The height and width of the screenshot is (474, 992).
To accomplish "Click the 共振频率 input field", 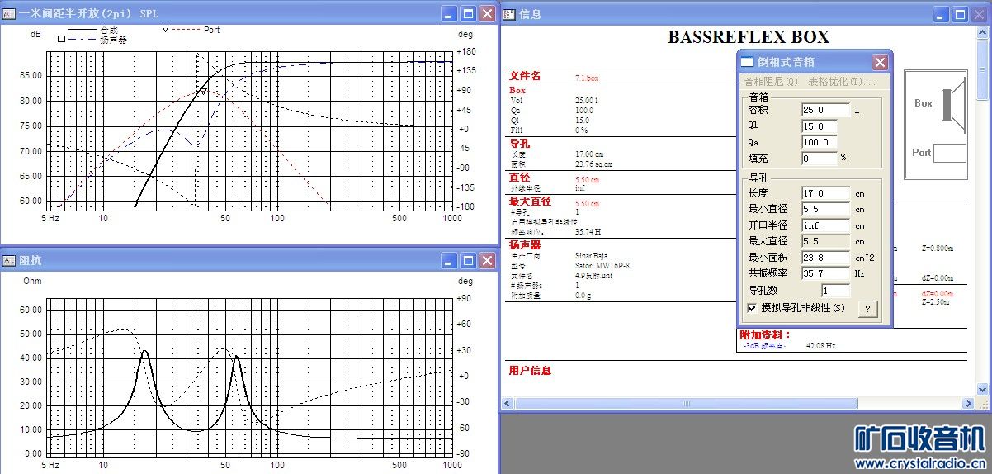I will (825, 273).
